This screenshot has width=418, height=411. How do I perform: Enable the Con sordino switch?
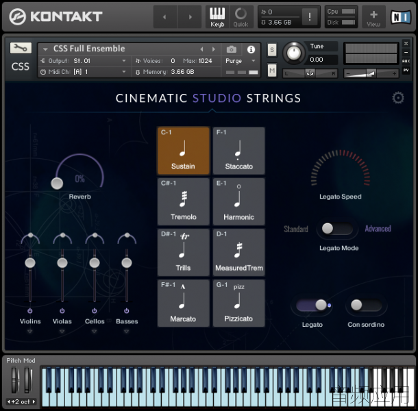click(366, 306)
